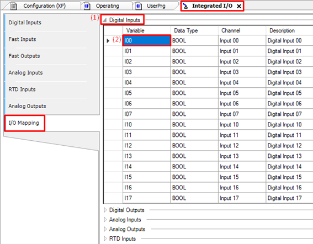This screenshot has width=313, height=244.
Task: Open Fast Inputs in the side panel
Action: 22,39
